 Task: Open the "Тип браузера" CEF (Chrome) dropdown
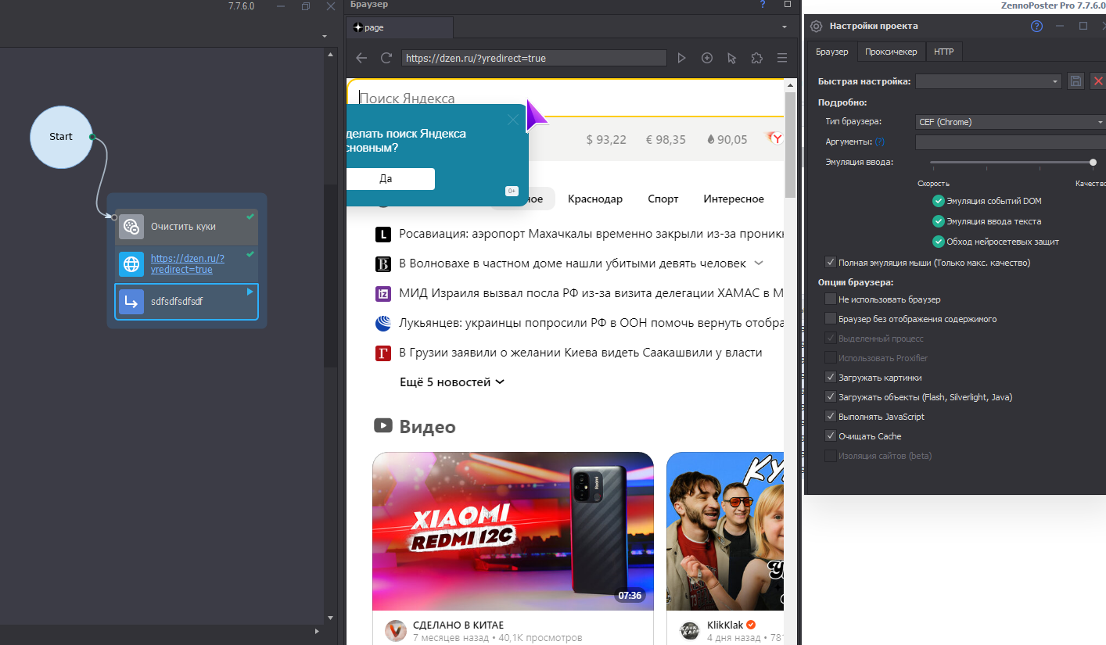1010,122
